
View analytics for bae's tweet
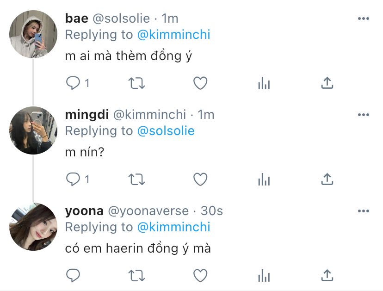pyautogui.click(x=264, y=83)
